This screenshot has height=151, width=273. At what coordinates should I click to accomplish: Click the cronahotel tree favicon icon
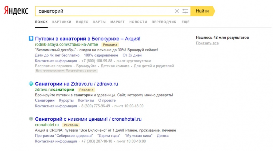pos(31,119)
